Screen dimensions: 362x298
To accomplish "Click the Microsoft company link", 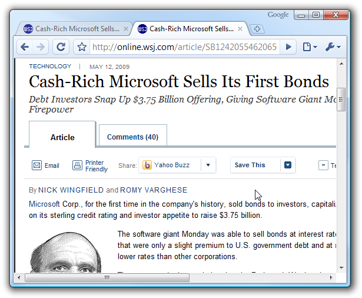I will click(x=44, y=204).
